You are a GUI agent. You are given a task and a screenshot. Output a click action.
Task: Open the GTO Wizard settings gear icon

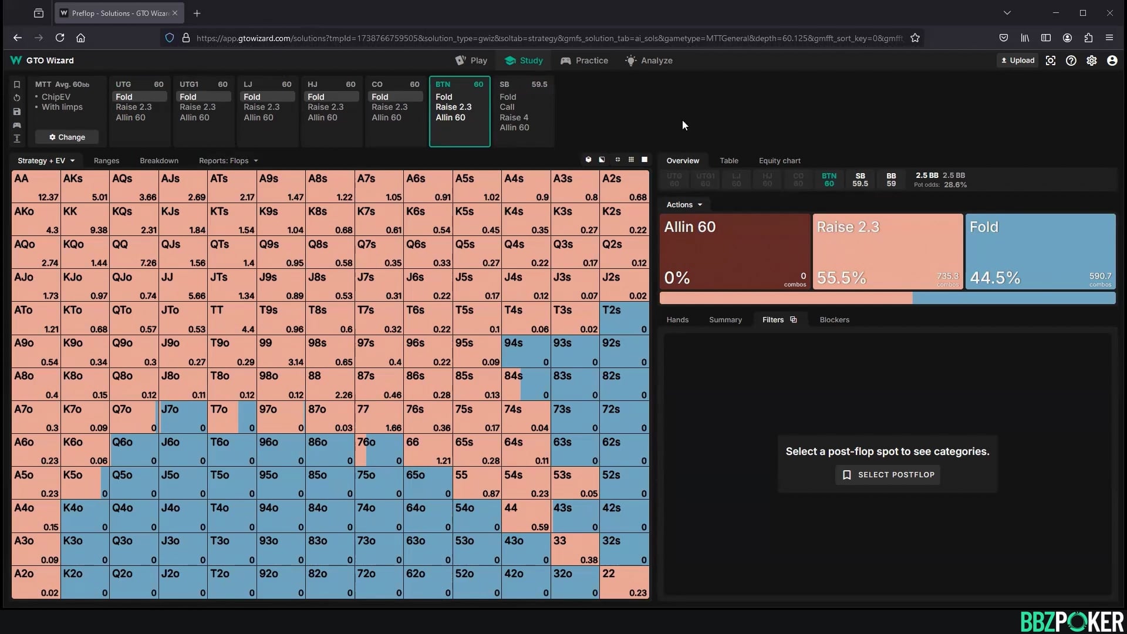[x=1092, y=60]
